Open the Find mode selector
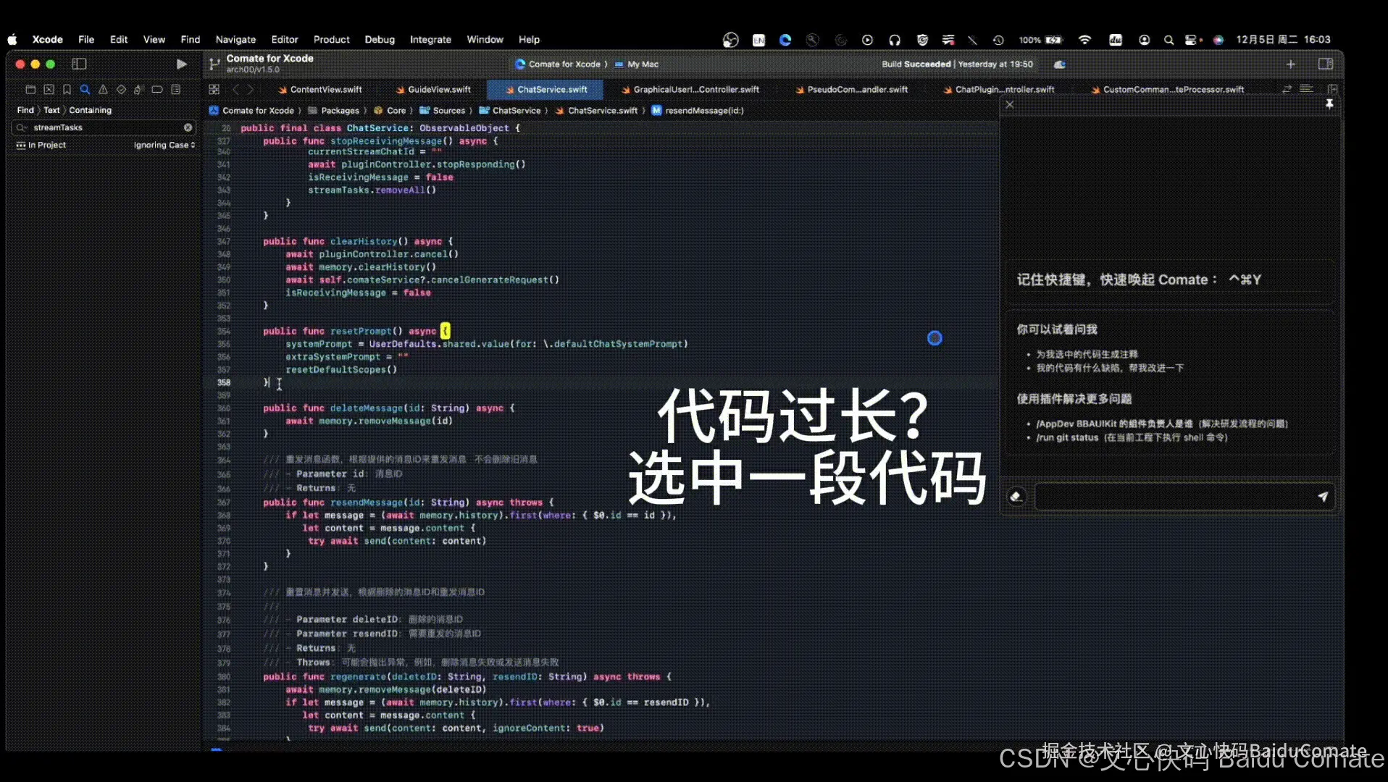 25,111
